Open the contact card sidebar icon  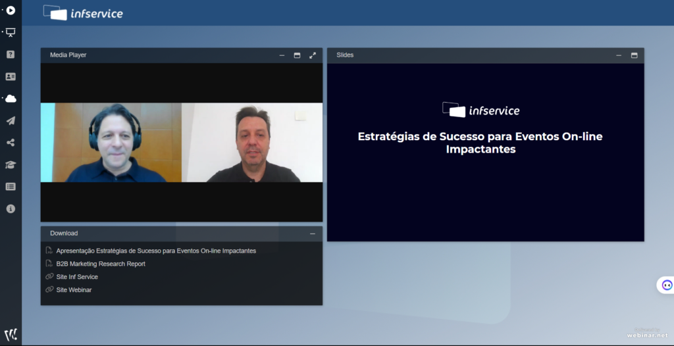(x=11, y=76)
